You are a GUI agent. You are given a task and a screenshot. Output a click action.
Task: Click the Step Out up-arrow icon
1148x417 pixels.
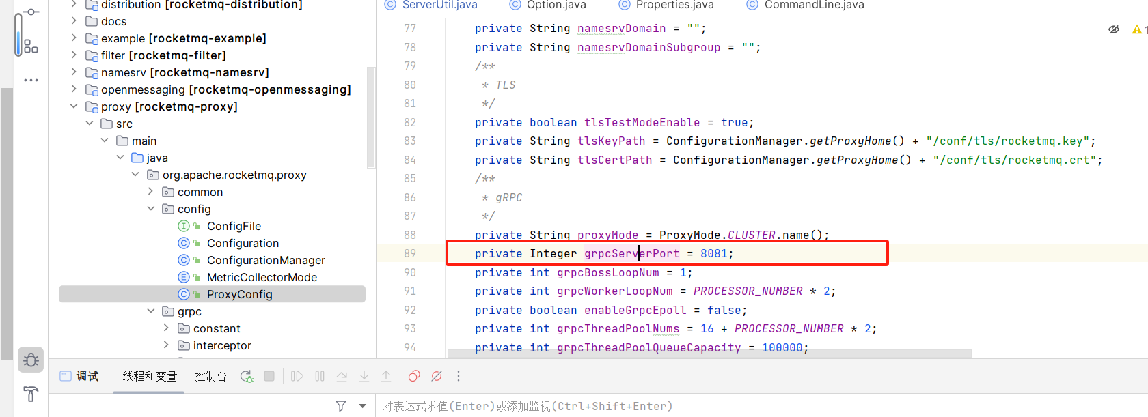pos(386,376)
